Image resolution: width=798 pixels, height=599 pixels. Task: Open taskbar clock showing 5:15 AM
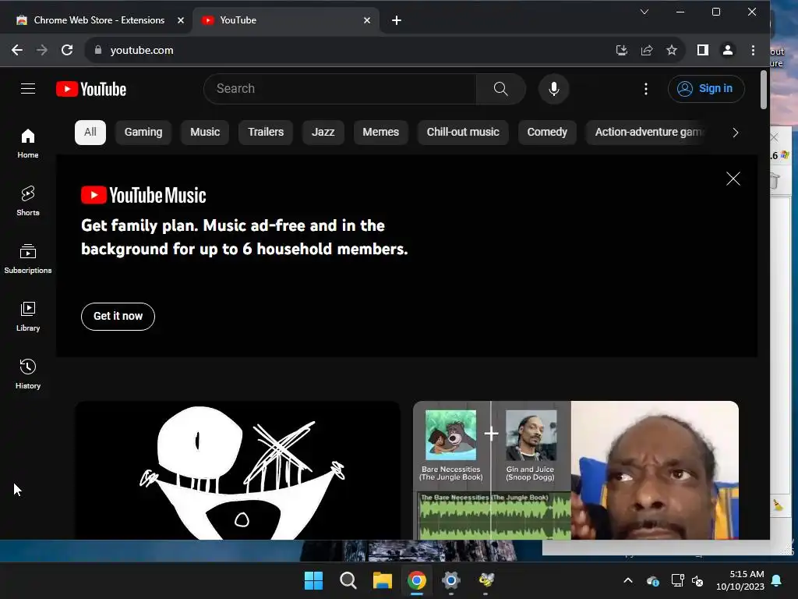(x=740, y=580)
